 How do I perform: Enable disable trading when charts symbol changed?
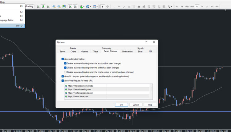(65, 72)
